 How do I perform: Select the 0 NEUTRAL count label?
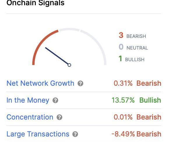[x=133, y=47]
